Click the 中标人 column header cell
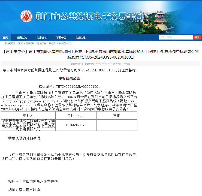The height and width of the screenshot is (196, 202). point(28,115)
